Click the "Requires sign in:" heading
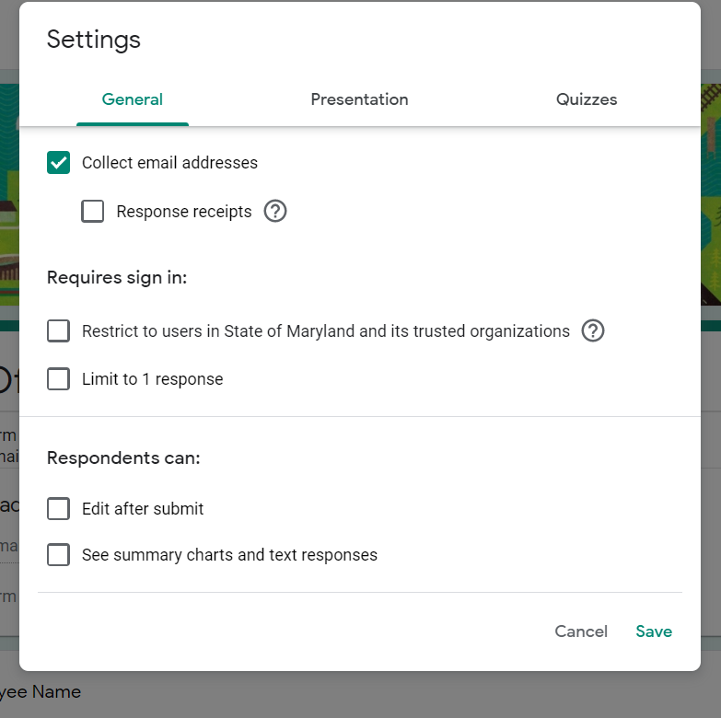Viewport: 721px width, 718px height. (x=117, y=277)
